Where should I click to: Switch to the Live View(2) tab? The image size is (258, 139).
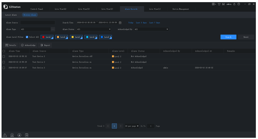[107, 9]
